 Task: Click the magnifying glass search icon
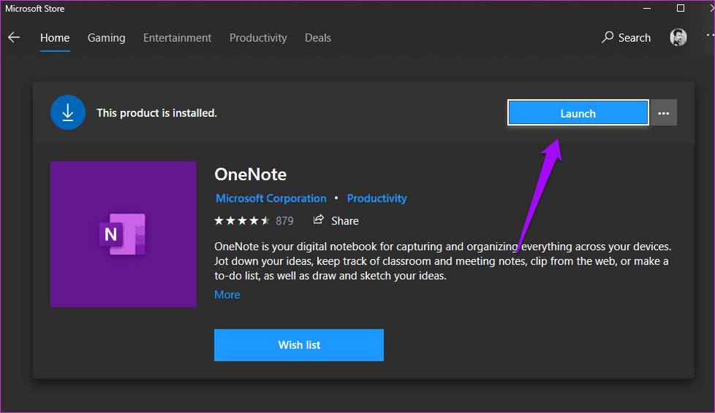[x=608, y=37]
